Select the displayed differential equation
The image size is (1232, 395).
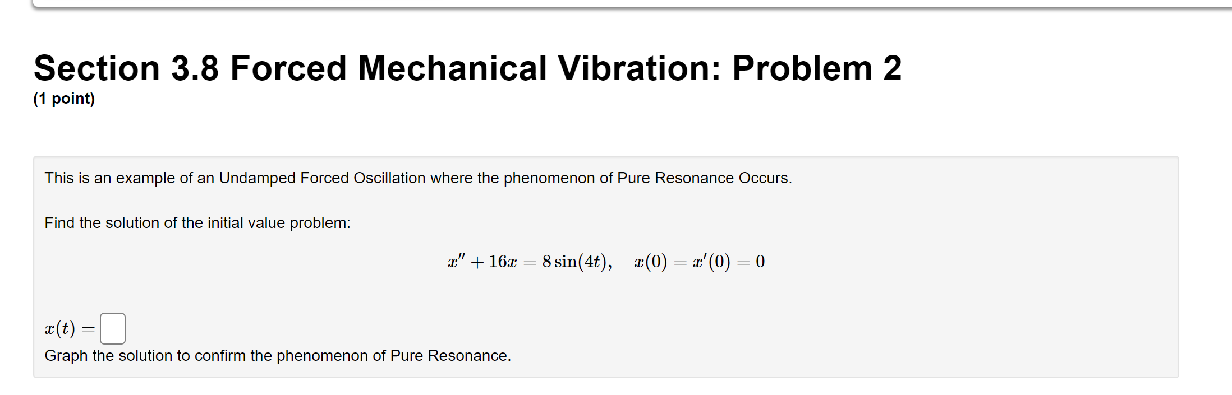click(x=605, y=261)
